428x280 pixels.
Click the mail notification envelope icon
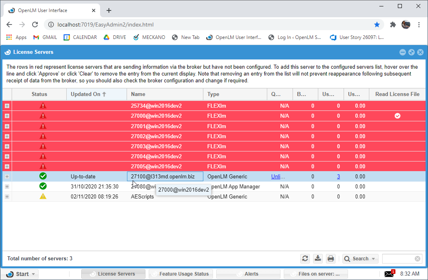click(389, 274)
